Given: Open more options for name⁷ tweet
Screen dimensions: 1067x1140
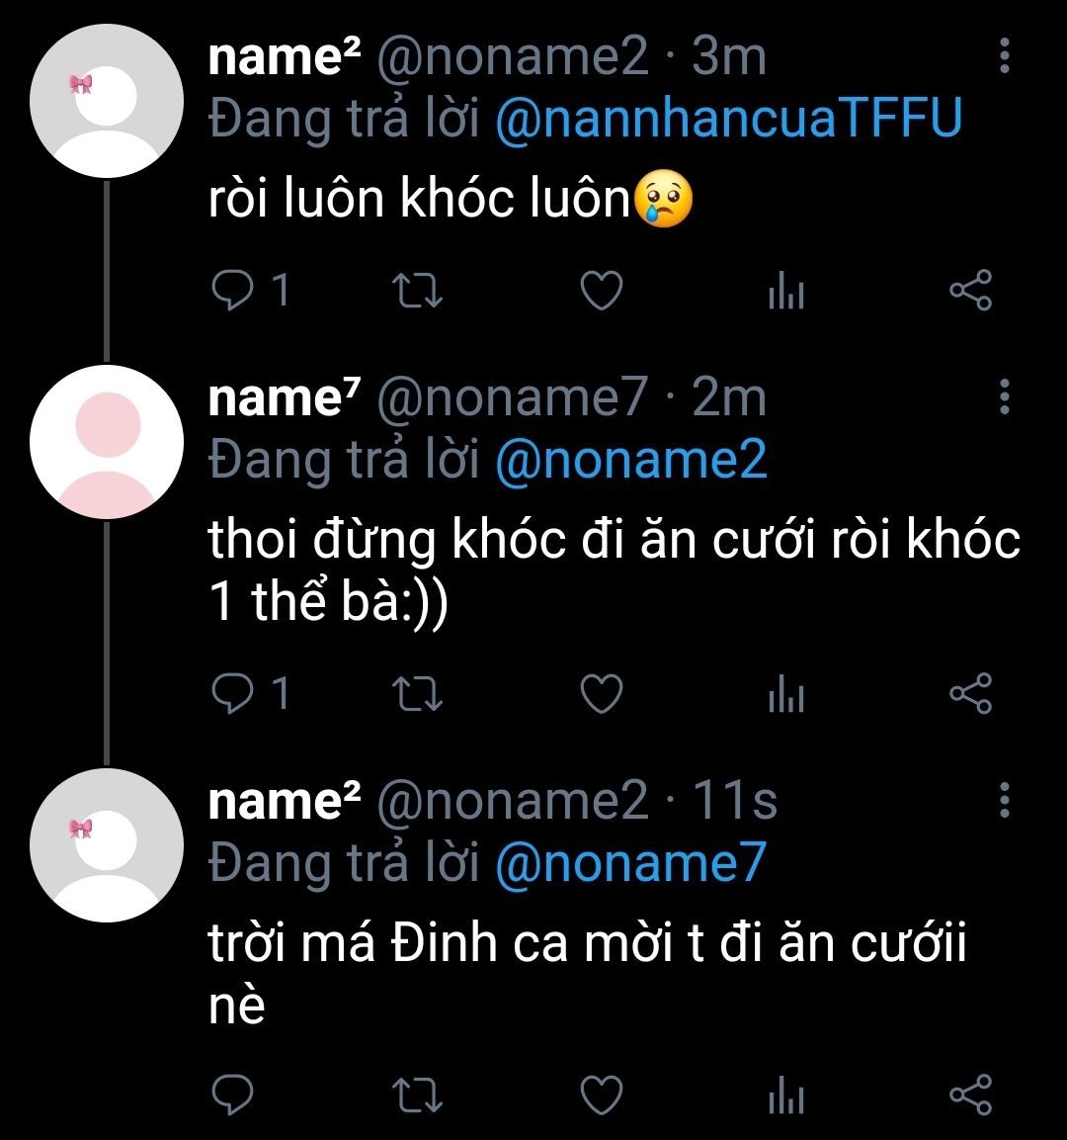Looking at the screenshot, I should [x=1004, y=396].
